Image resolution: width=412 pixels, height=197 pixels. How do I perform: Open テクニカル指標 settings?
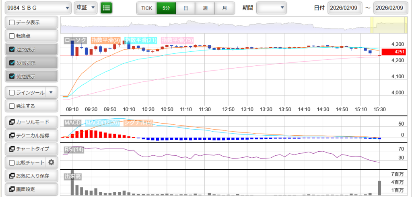[31, 136]
